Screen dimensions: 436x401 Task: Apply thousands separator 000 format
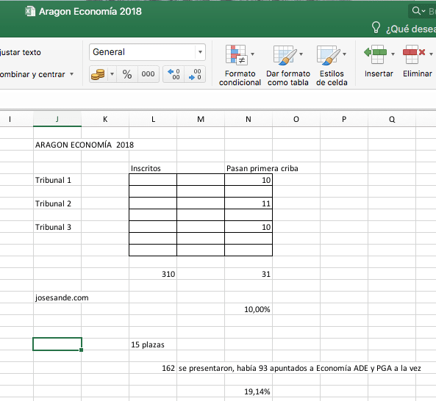tap(148, 74)
